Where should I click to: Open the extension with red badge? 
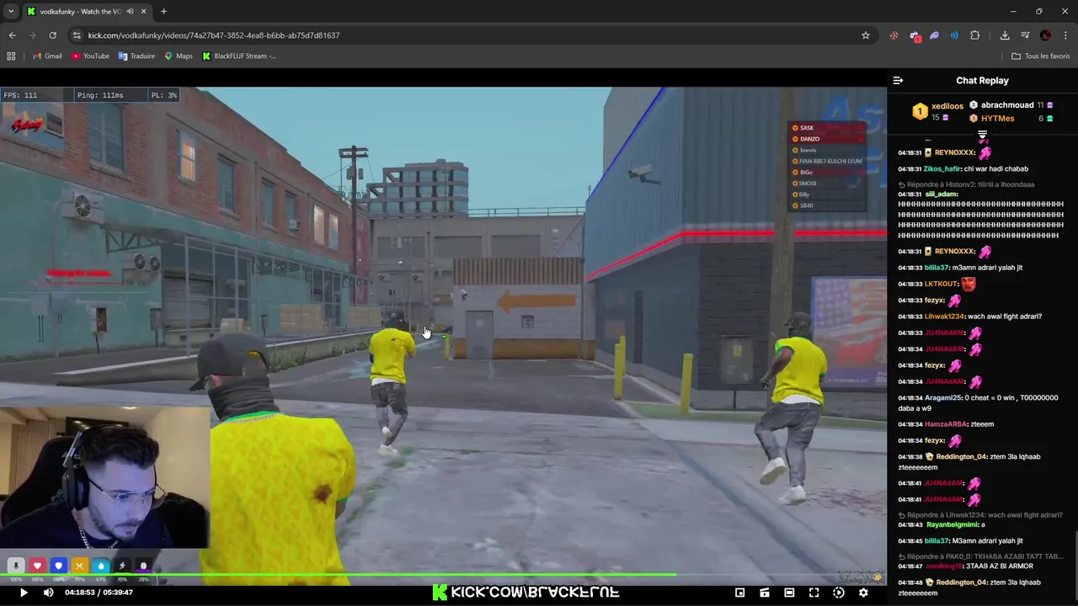(x=915, y=35)
